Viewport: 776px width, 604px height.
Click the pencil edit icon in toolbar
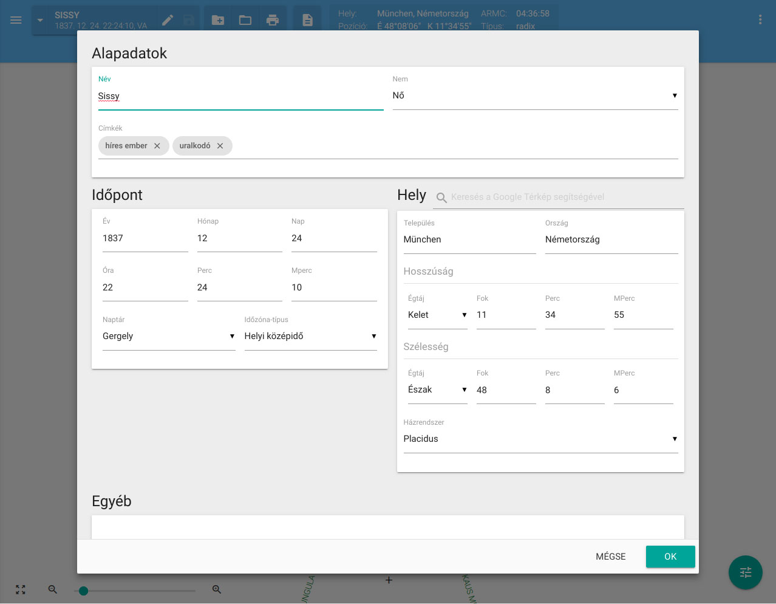[x=168, y=20]
